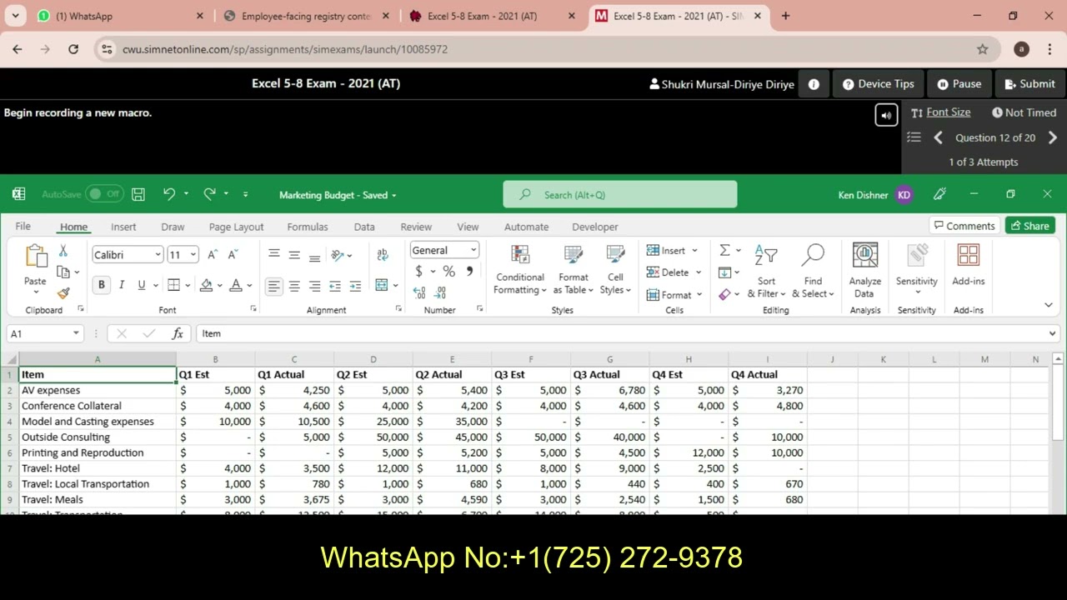
Task: Open Conditional Formatting
Action: (x=520, y=270)
